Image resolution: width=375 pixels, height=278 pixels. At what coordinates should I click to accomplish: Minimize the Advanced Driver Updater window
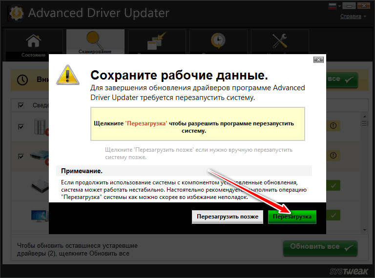coord(349,6)
